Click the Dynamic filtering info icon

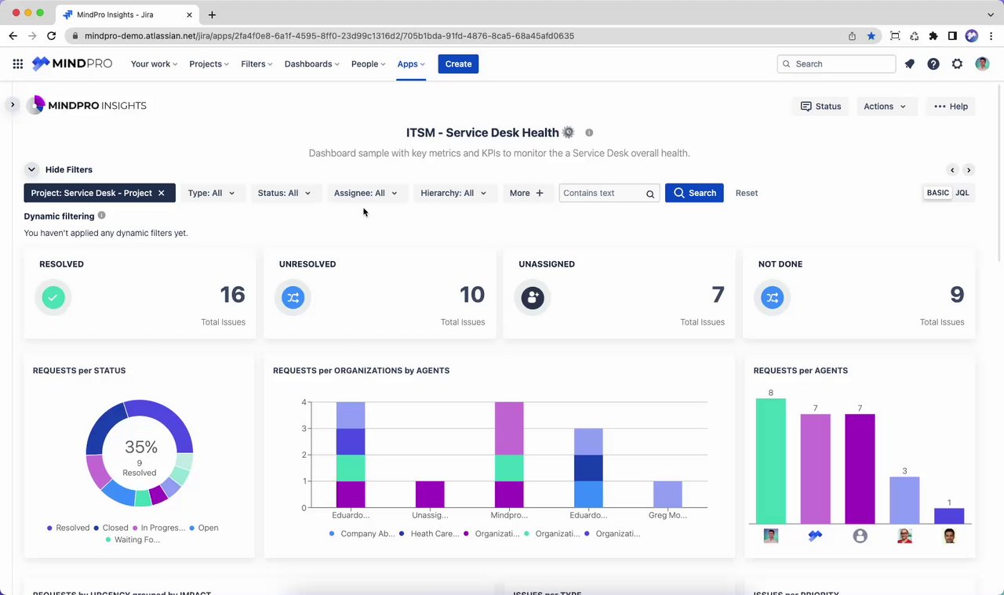point(101,216)
